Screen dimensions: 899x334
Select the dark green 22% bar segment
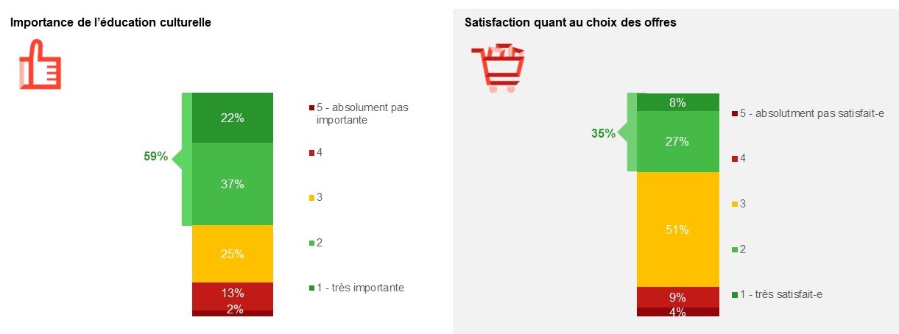click(233, 118)
